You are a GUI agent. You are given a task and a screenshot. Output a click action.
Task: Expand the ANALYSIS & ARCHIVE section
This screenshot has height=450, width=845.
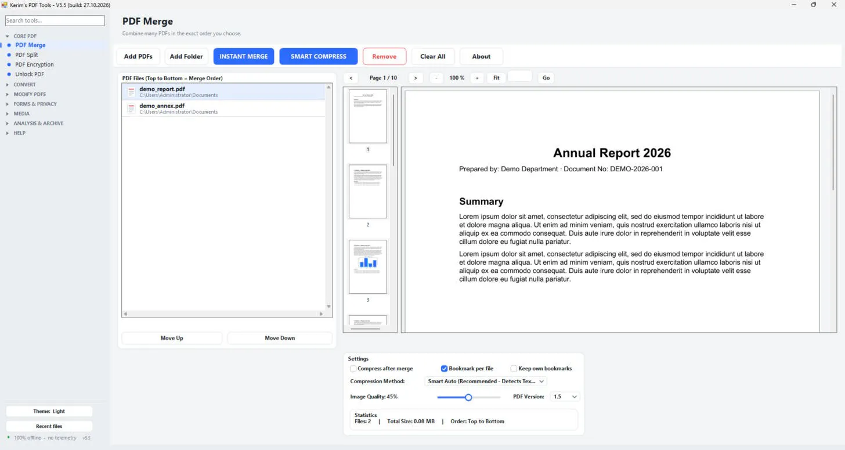click(x=8, y=123)
